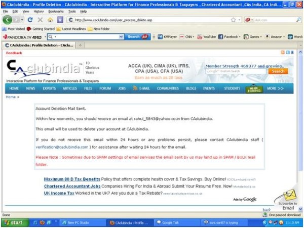Reload the page with the refresh icon
Screen dimensions: 304x228
click(x=30, y=20)
